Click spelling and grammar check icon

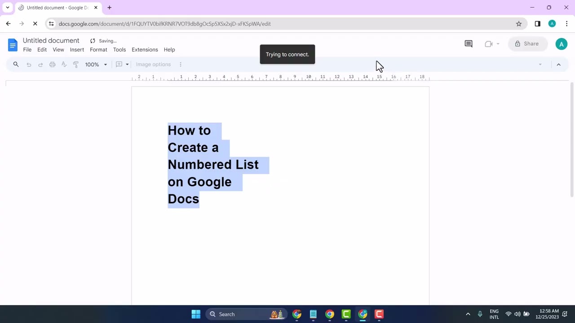tap(64, 65)
